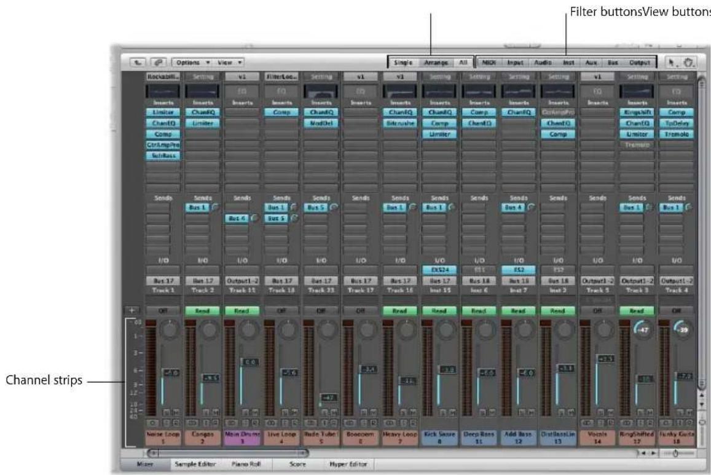Open the Setting menu on Congas strip
Image resolution: width=711 pixels, height=475 pixels.
pos(203,77)
